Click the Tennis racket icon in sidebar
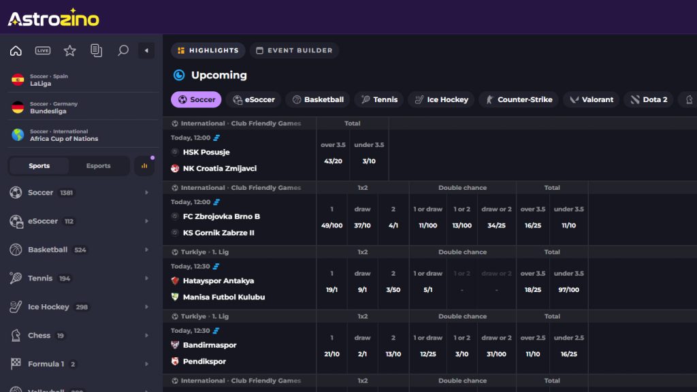Image resolution: width=697 pixels, height=392 pixels. (x=16, y=278)
